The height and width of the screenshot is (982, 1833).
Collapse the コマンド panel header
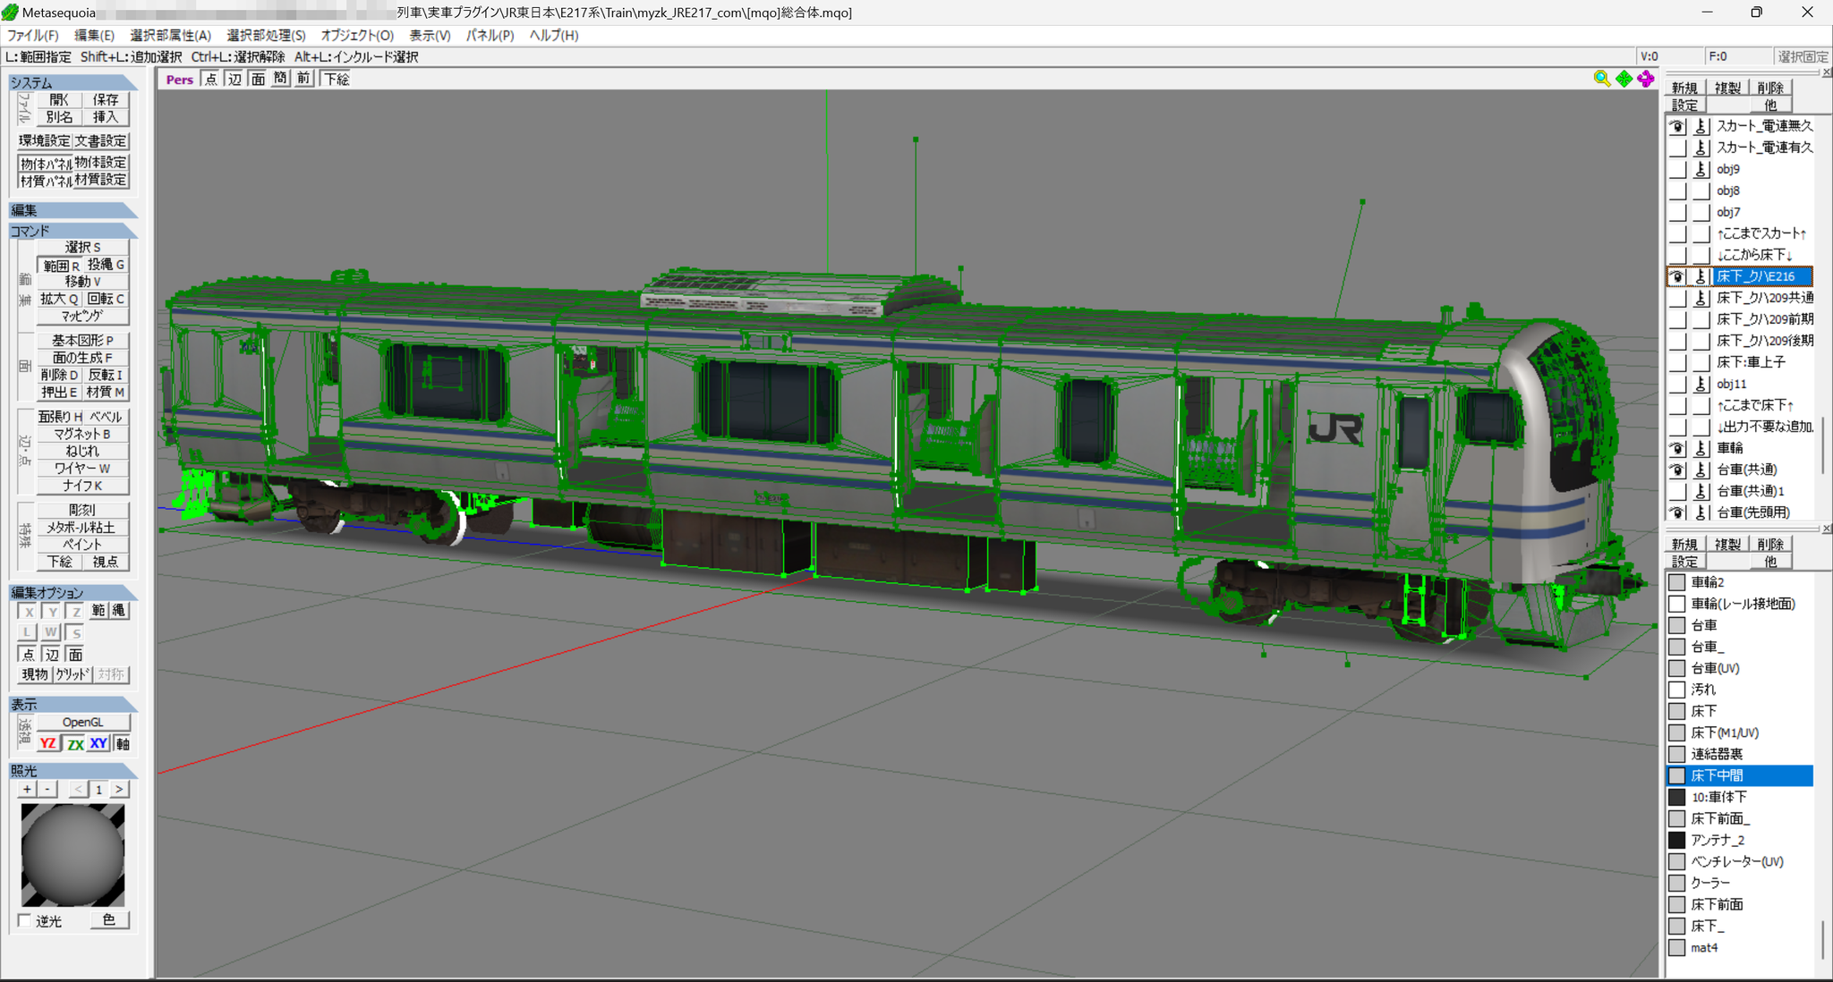coord(72,231)
